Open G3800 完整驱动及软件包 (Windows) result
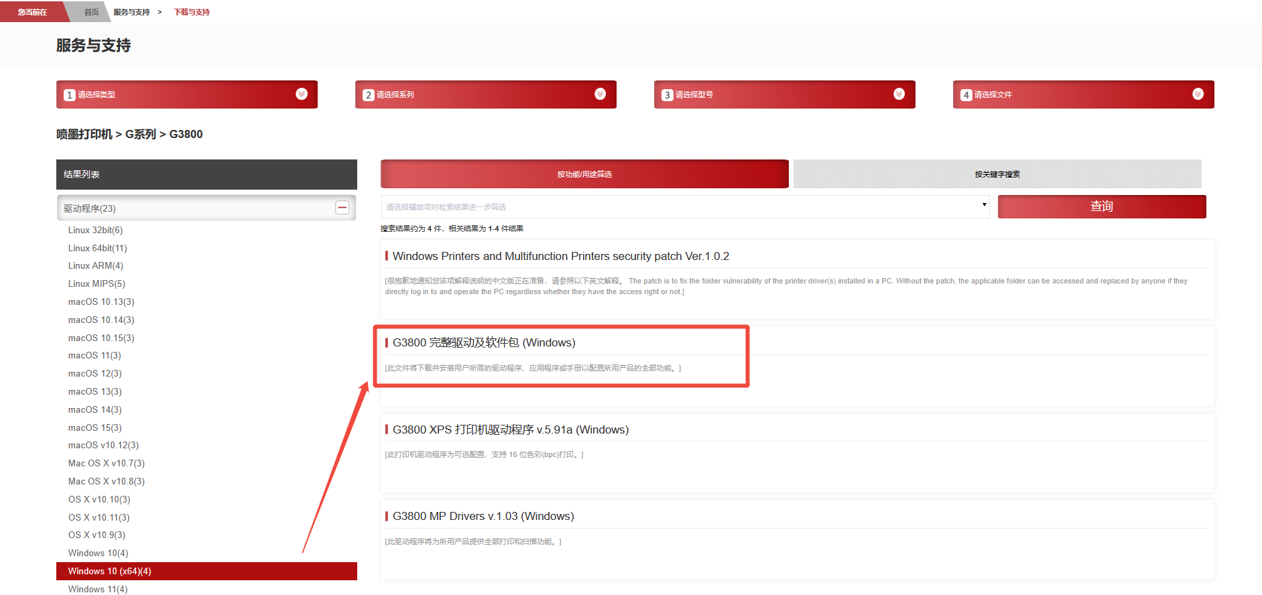The image size is (1262, 595). pos(484,342)
